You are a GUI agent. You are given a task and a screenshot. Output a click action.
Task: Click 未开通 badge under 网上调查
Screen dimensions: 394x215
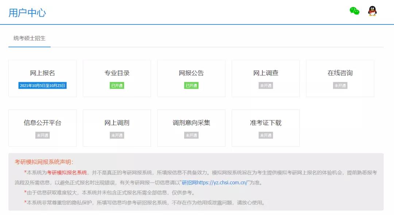click(x=266, y=85)
